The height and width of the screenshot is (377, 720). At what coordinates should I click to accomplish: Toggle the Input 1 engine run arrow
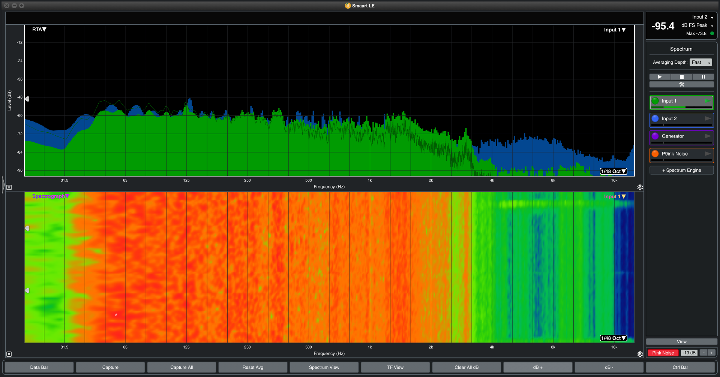tap(708, 101)
